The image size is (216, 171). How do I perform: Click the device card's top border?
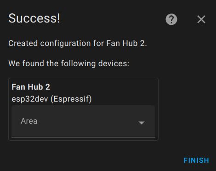pyautogui.click(x=84, y=78)
